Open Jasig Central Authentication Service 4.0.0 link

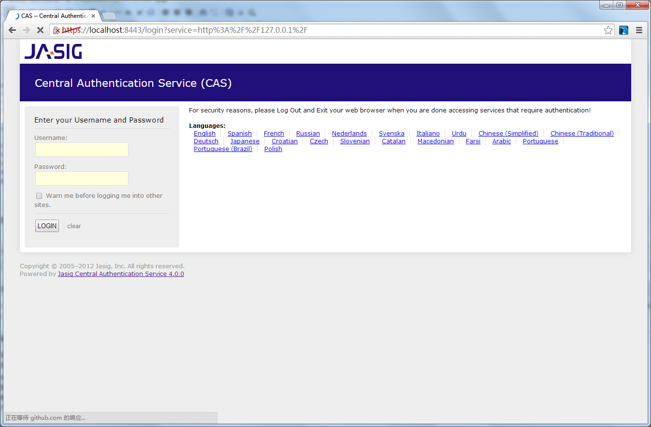coord(121,274)
